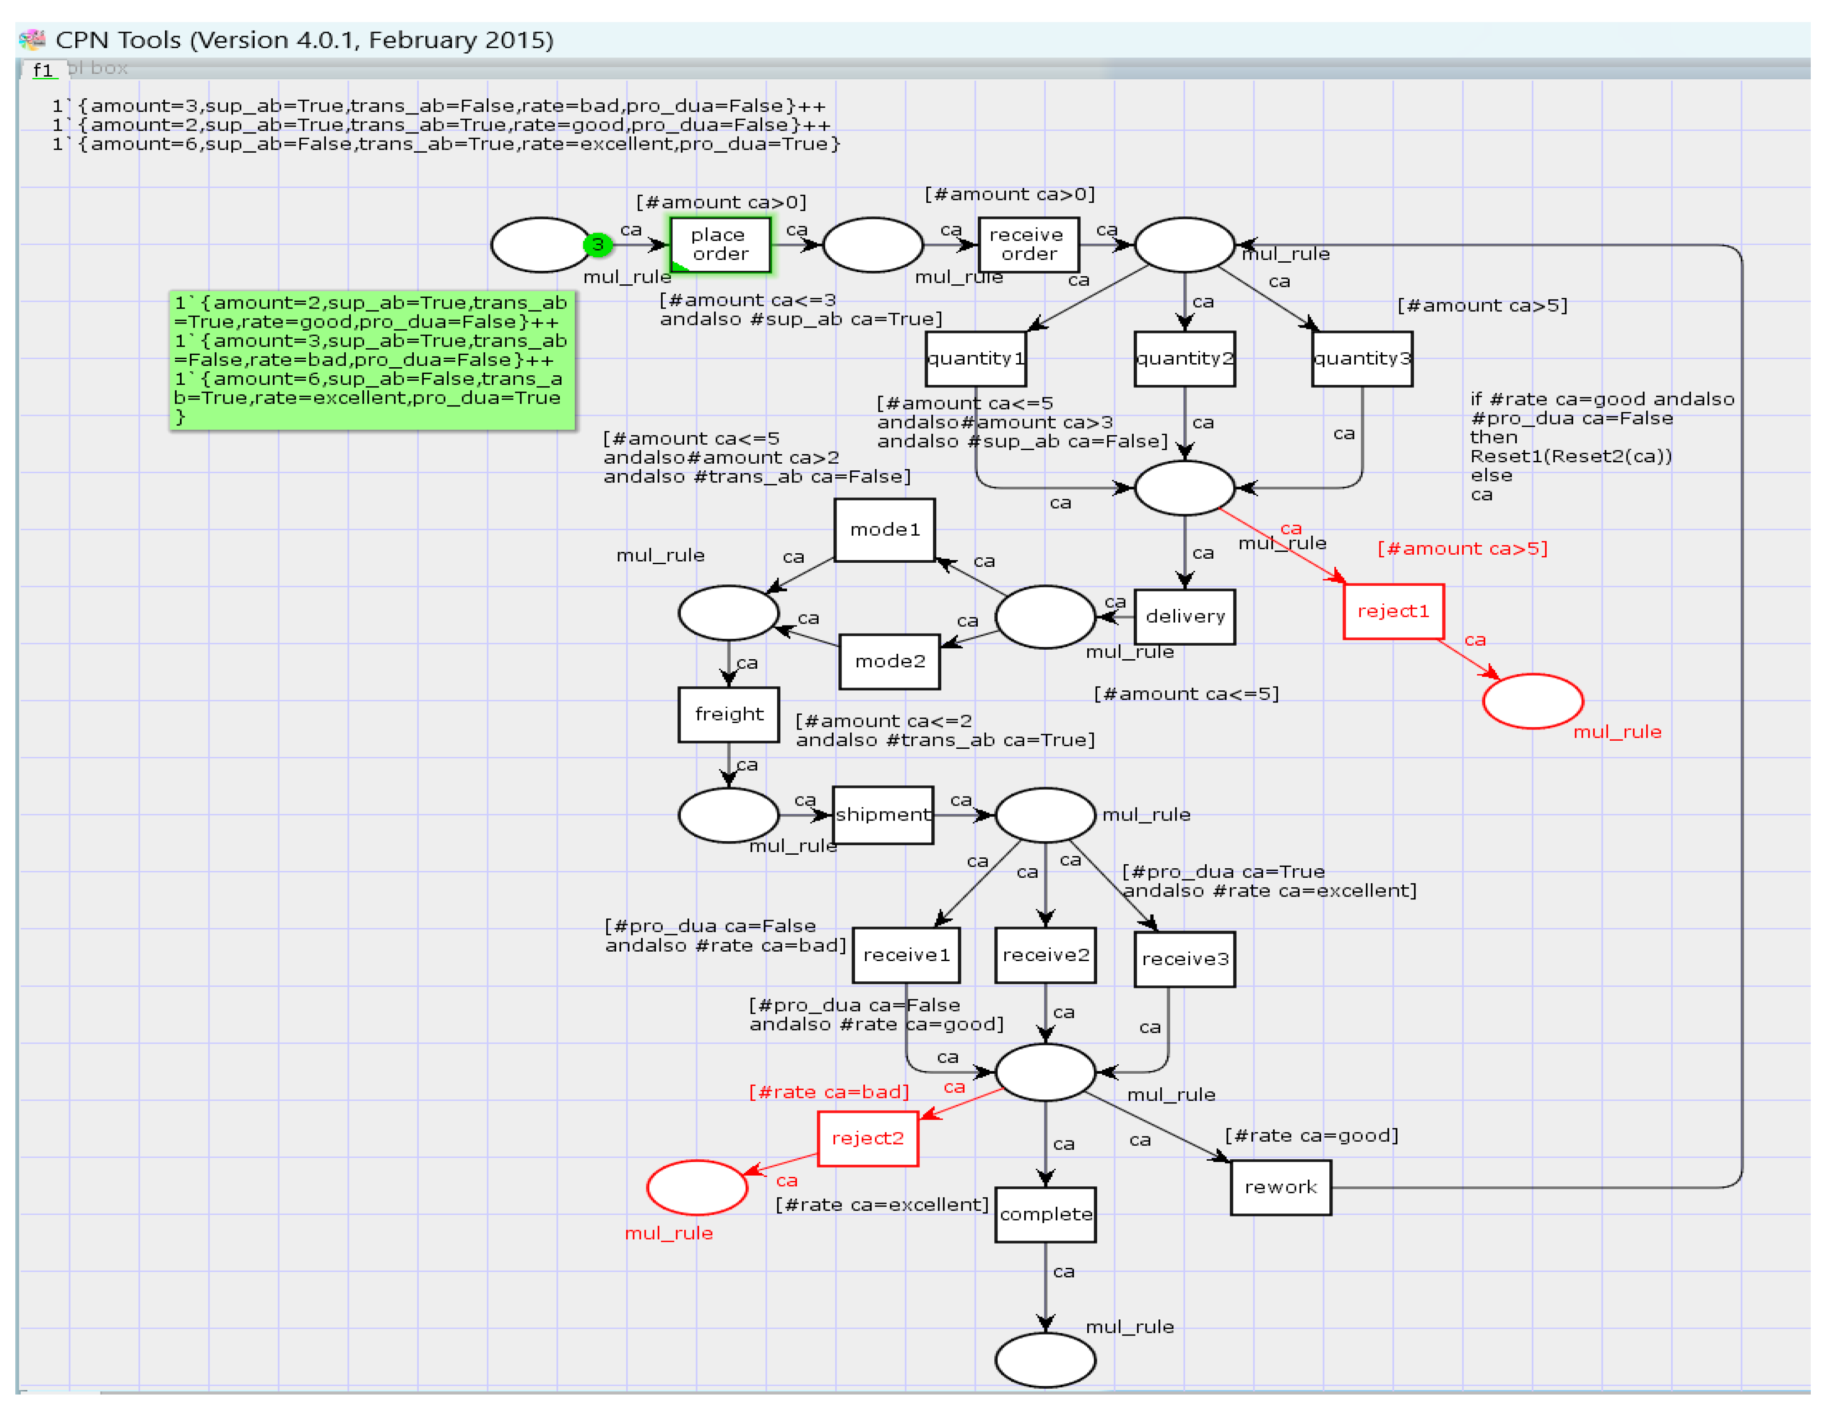Click the red [#rate ca=bad] guard

point(828,1092)
